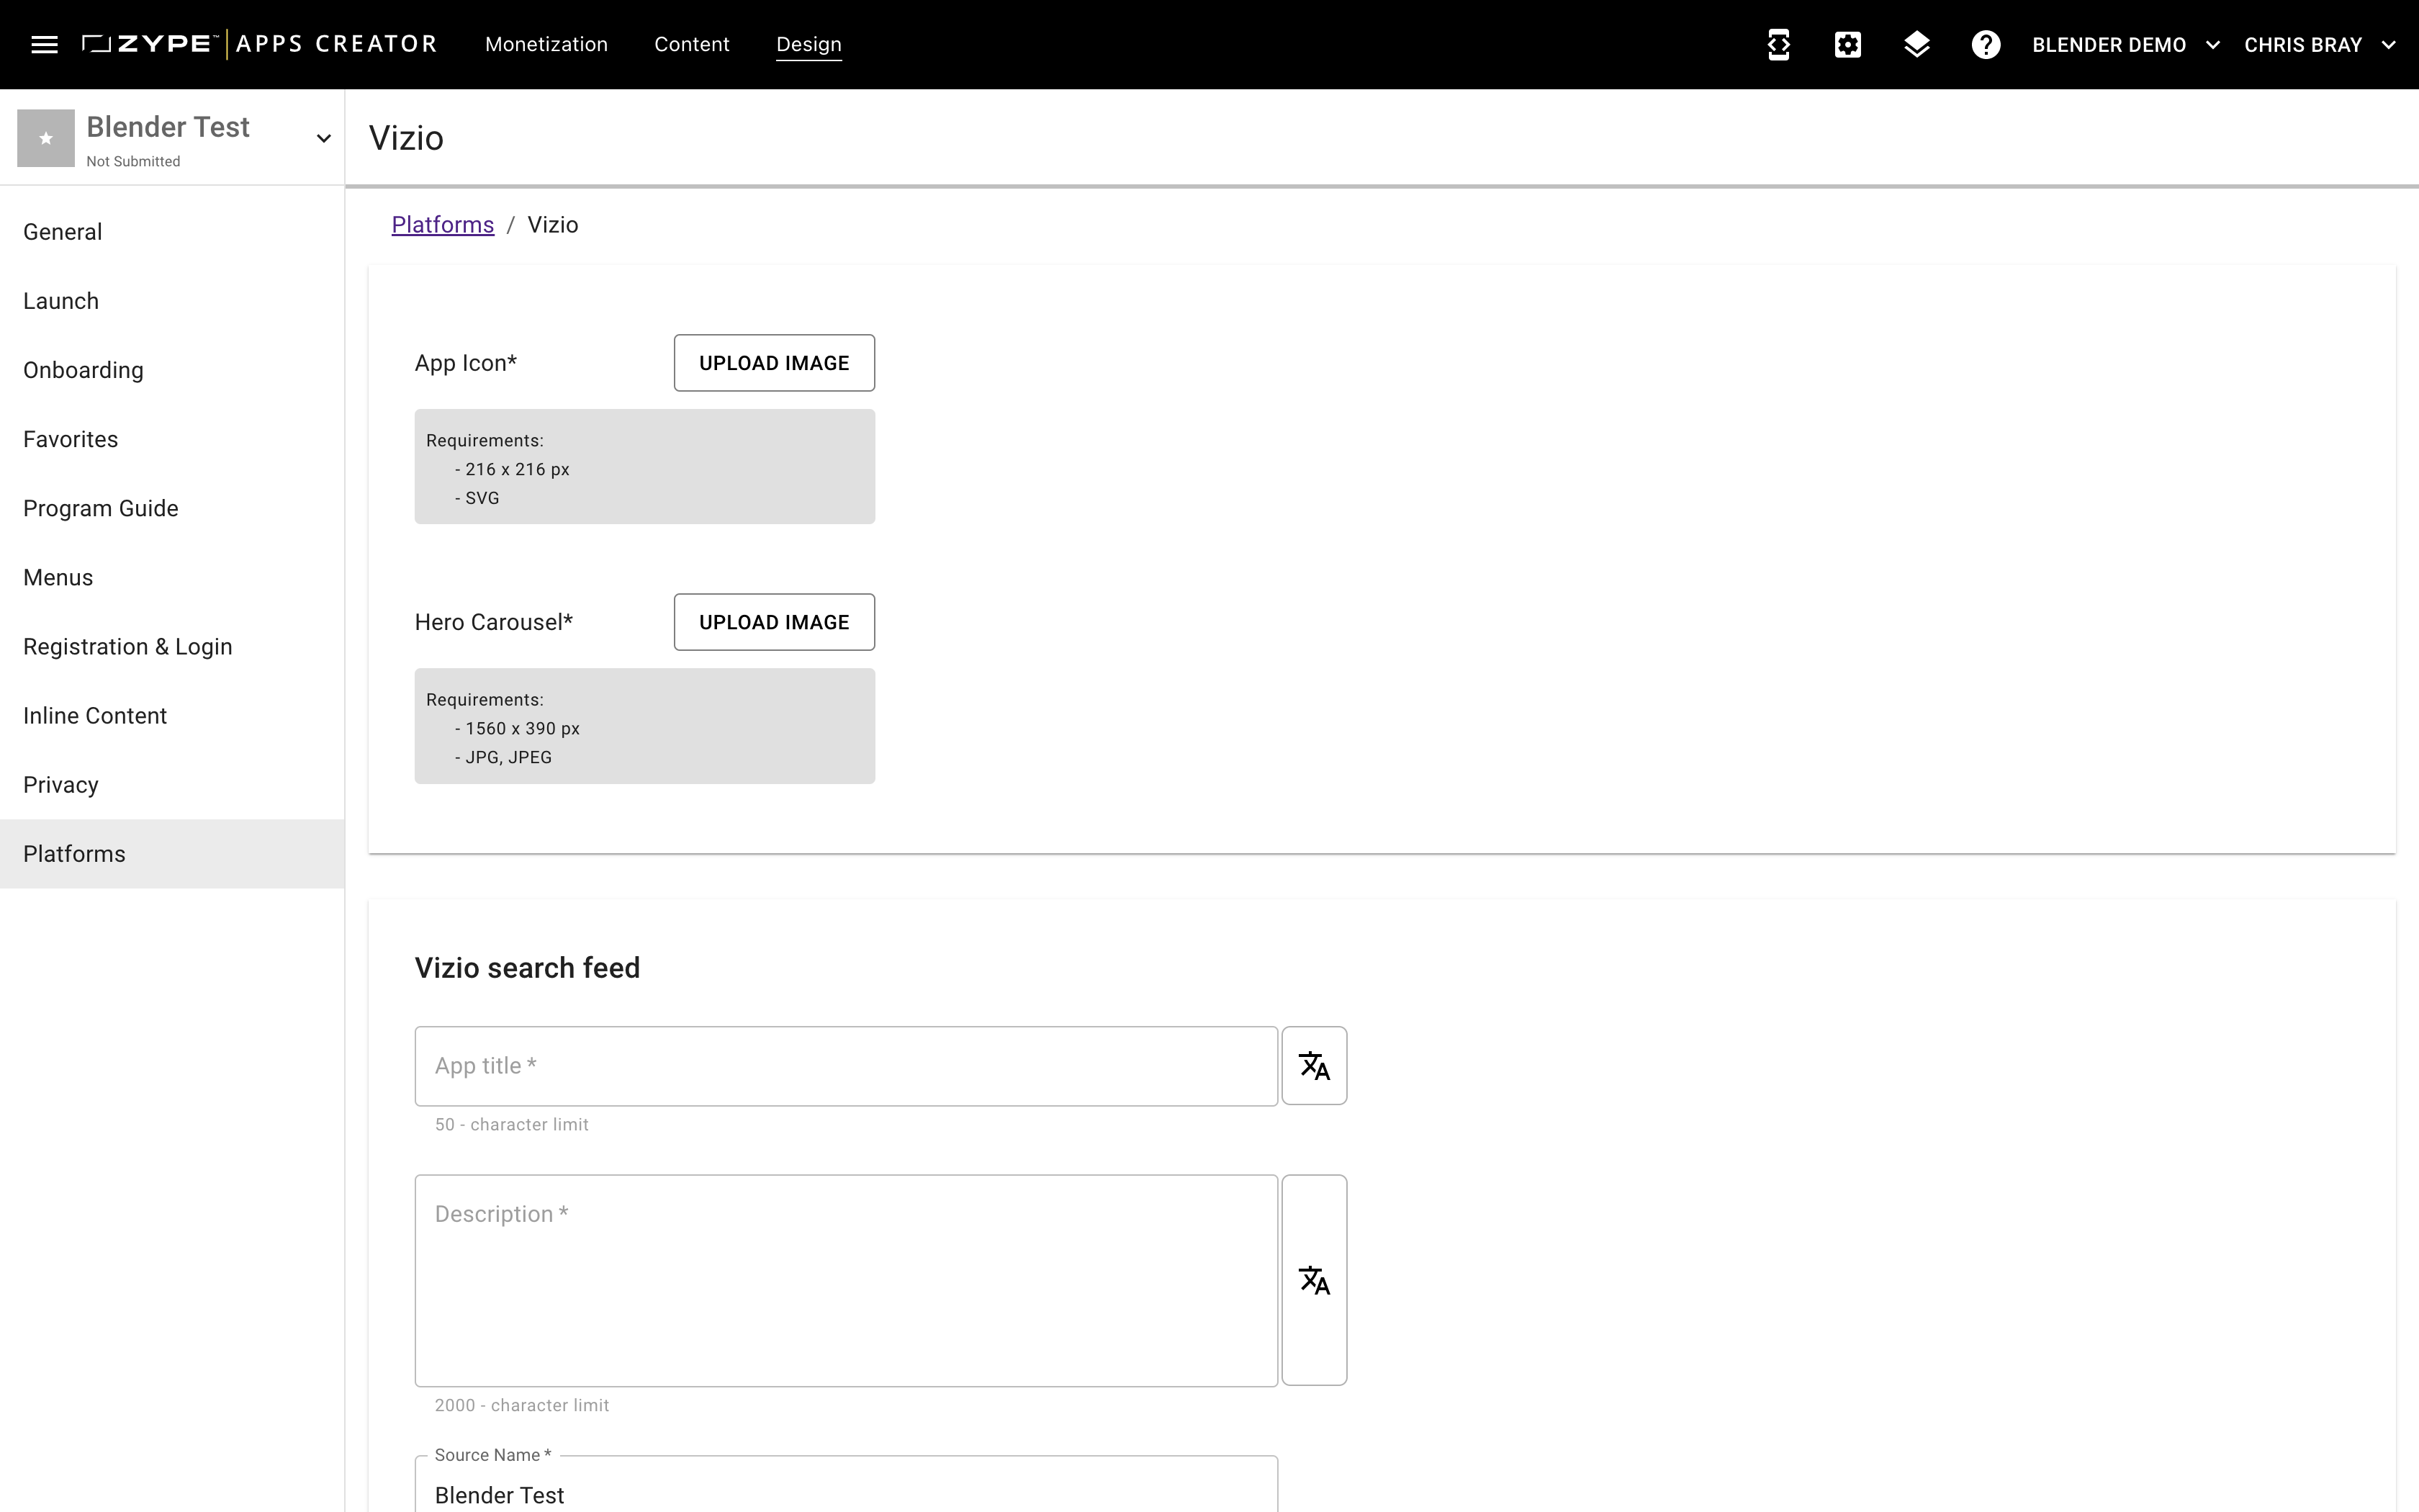Click the 'JPG, JPEG' requirement text
2419x1512 pixels.
click(x=508, y=757)
